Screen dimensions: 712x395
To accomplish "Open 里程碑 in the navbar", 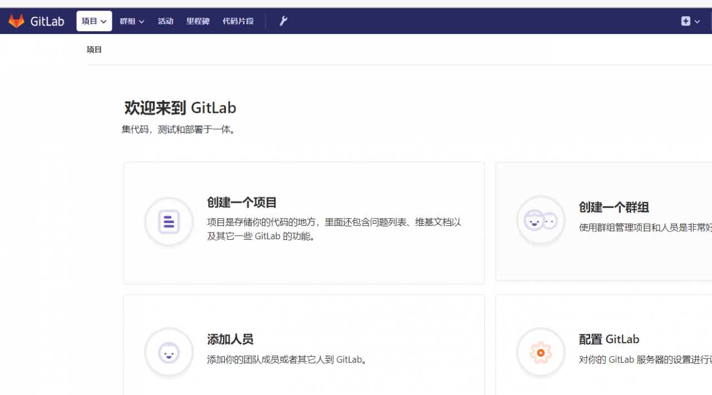I will [x=198, y=21].
